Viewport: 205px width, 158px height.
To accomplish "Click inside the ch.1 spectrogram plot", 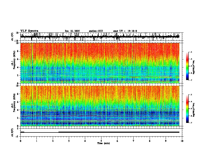I will [100, 63].
